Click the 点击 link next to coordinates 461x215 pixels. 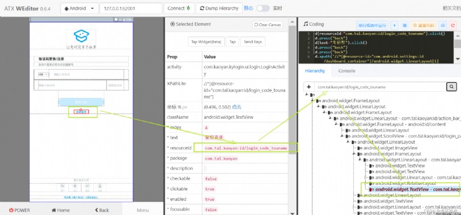237,107
